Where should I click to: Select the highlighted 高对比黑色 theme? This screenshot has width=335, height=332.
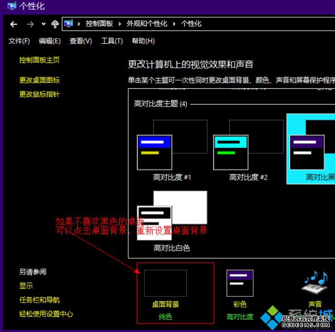coord(311,149)
